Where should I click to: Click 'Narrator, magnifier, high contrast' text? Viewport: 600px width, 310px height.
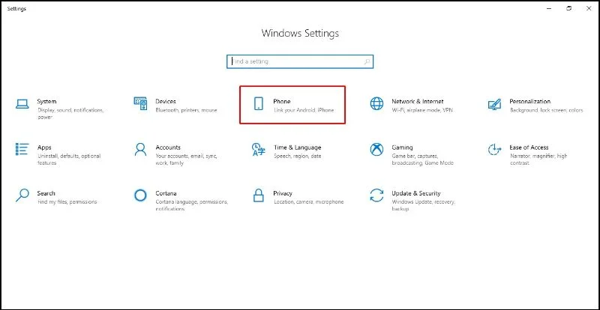click(538, 159)
